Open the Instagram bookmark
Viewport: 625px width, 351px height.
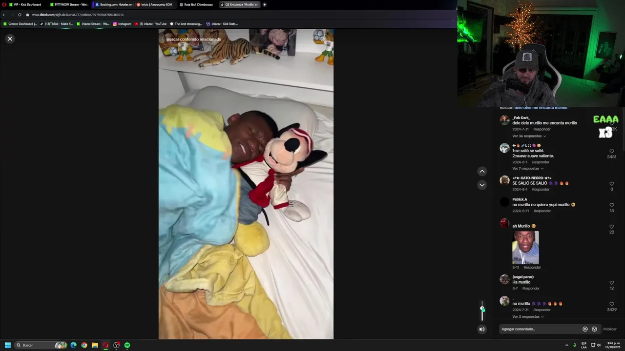click(122, 24)
